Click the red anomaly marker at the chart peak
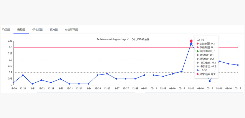The width and height of the screenshot is (245, 118). pyautogui.click(x=191, y=41)
